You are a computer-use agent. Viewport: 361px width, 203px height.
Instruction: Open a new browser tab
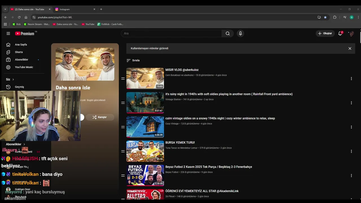[x=101, y=9]
